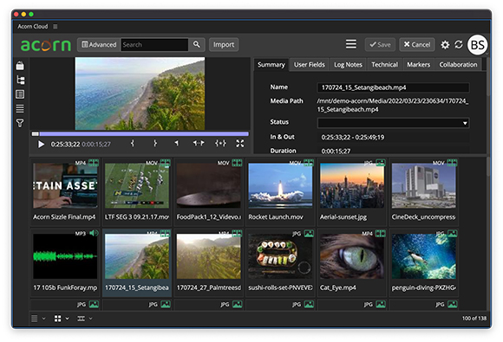
Task: Open the BS user avatar
Action: 477,45
